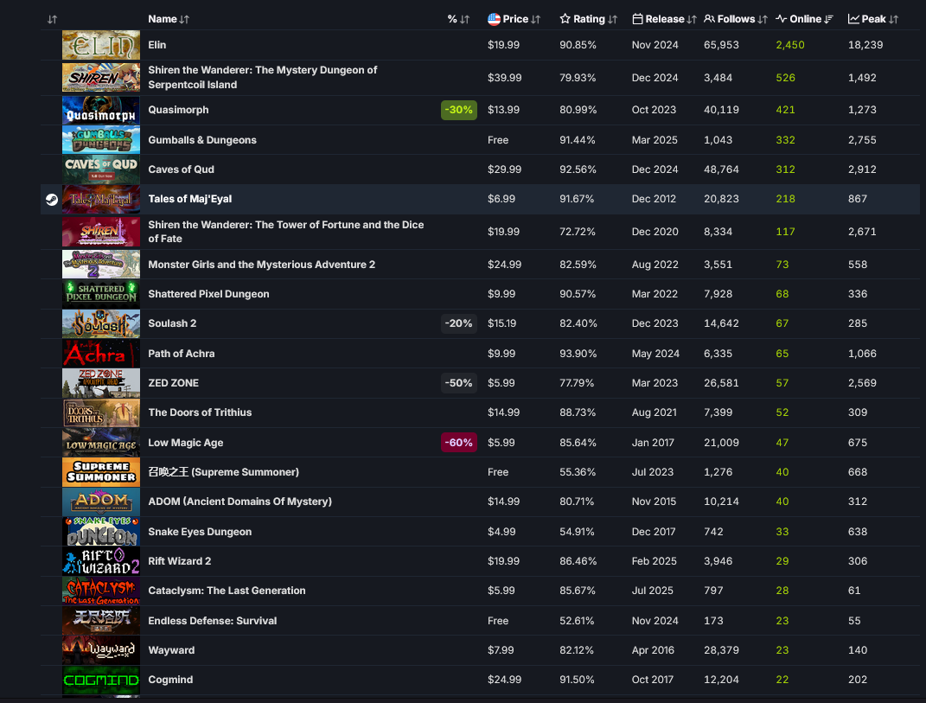Screen dimensions: 926x703
Task: Click Low Magic Age -60% badge
Action: [459, 443]
